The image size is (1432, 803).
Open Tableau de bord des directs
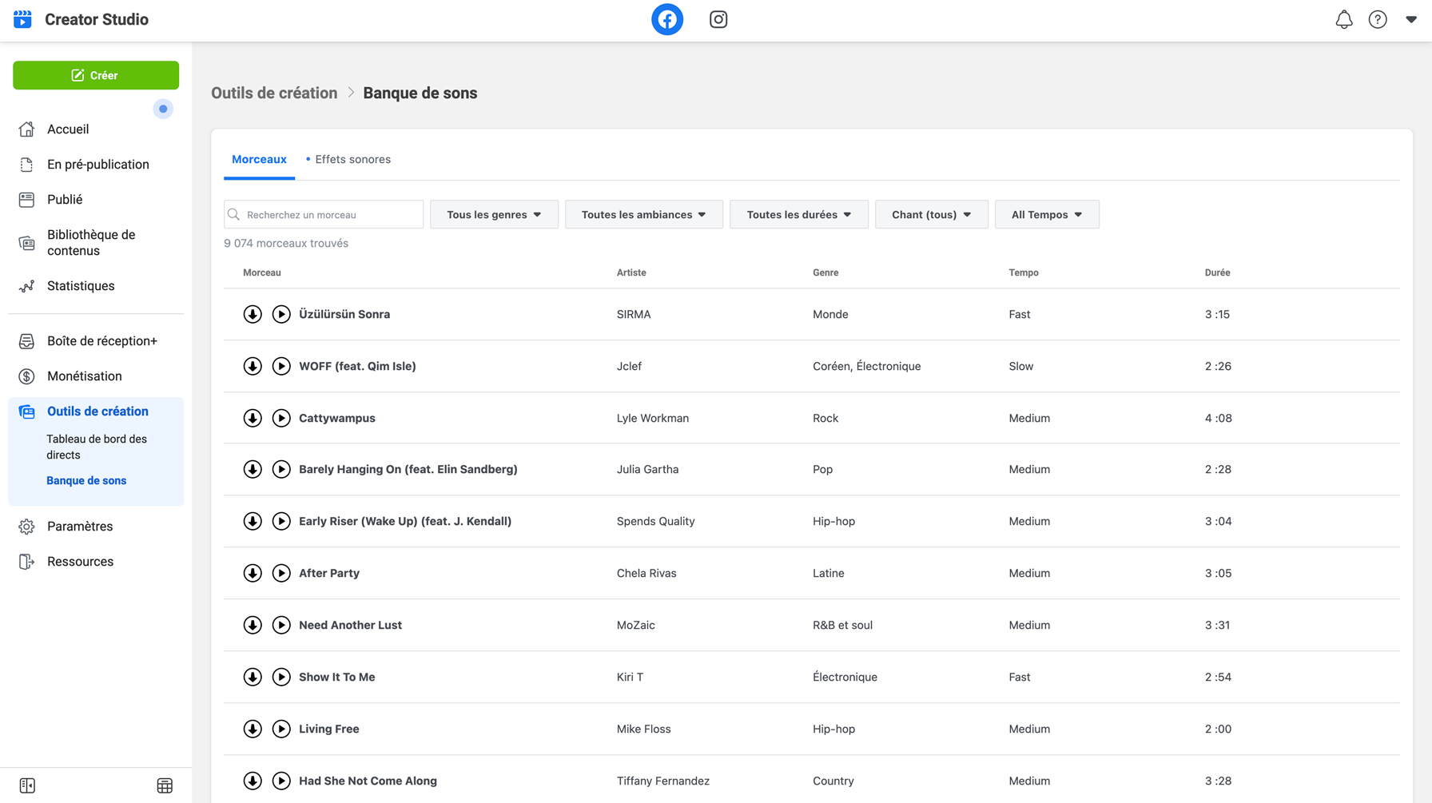(x=97, y=447)
